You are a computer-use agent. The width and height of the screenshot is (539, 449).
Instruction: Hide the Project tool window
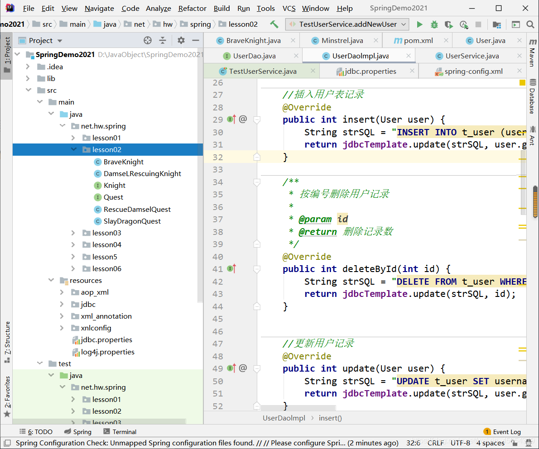coord(196,41)
